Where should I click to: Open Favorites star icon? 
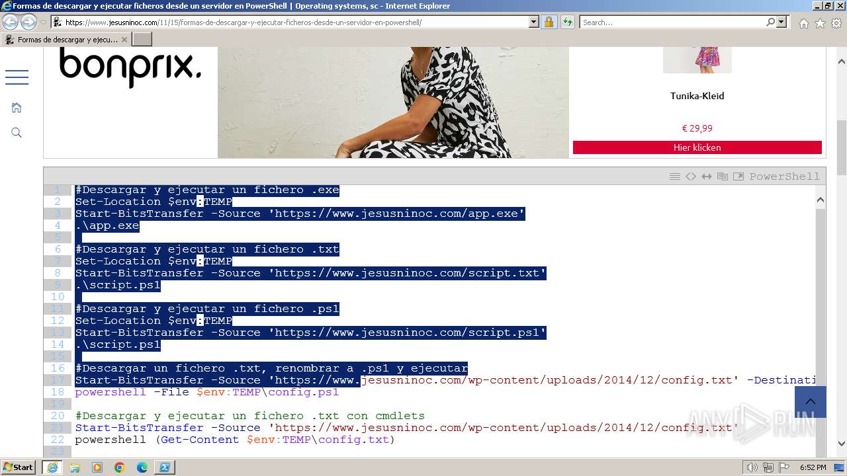click(820, 23)
